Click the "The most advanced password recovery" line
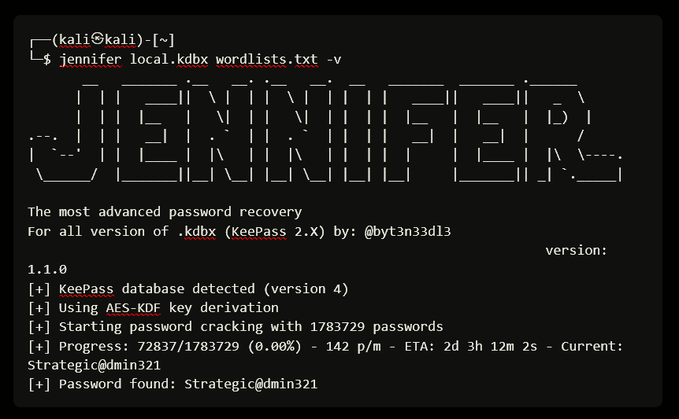 165,211
